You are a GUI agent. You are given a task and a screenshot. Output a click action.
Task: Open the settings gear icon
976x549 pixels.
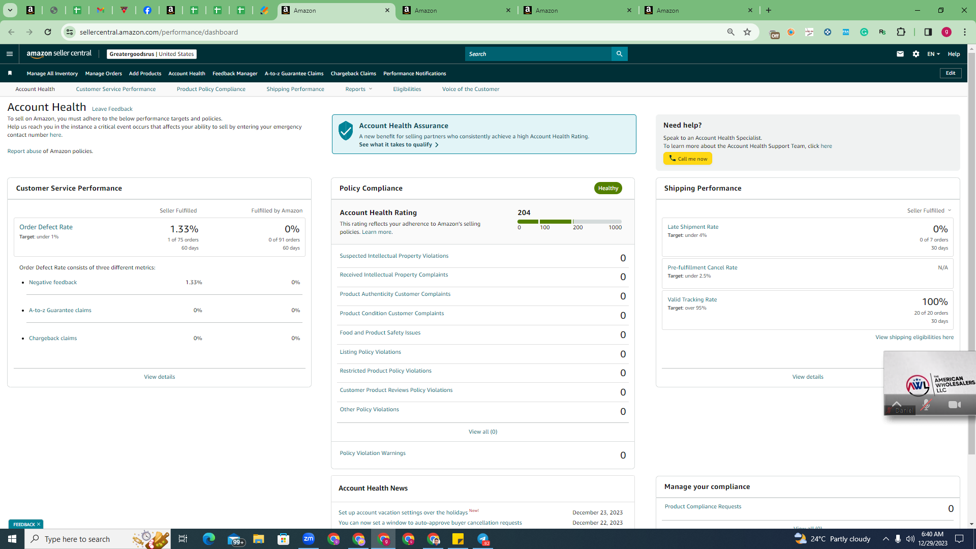tap(916, 54)
